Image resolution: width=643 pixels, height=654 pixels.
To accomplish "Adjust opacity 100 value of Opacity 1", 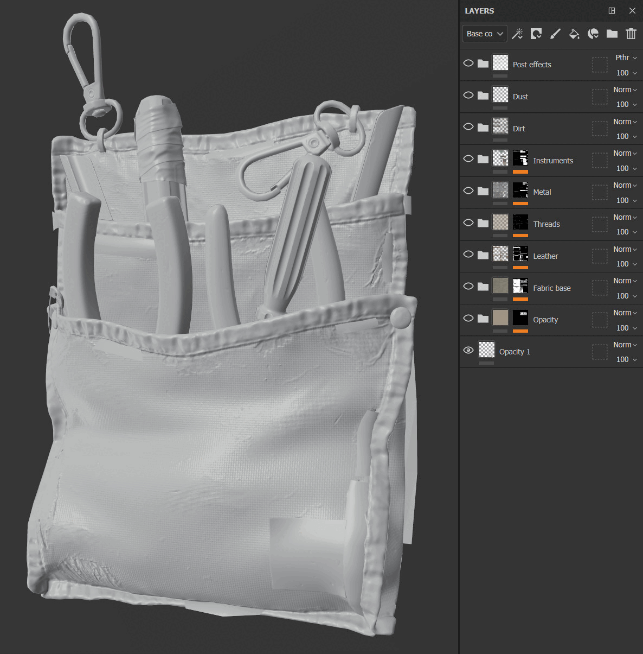I will 626,359.
